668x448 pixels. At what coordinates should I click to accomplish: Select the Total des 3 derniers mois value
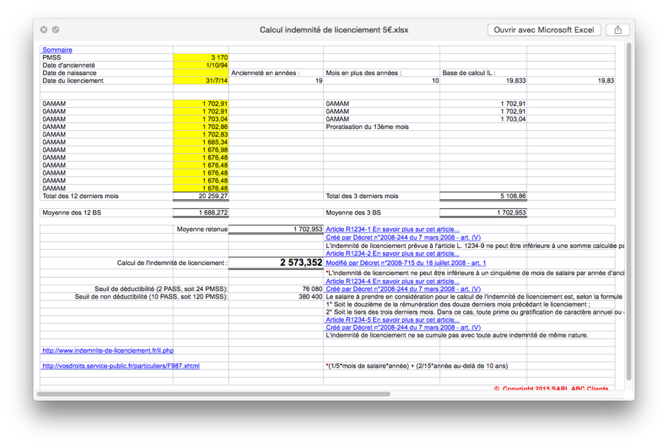(483, 195)
